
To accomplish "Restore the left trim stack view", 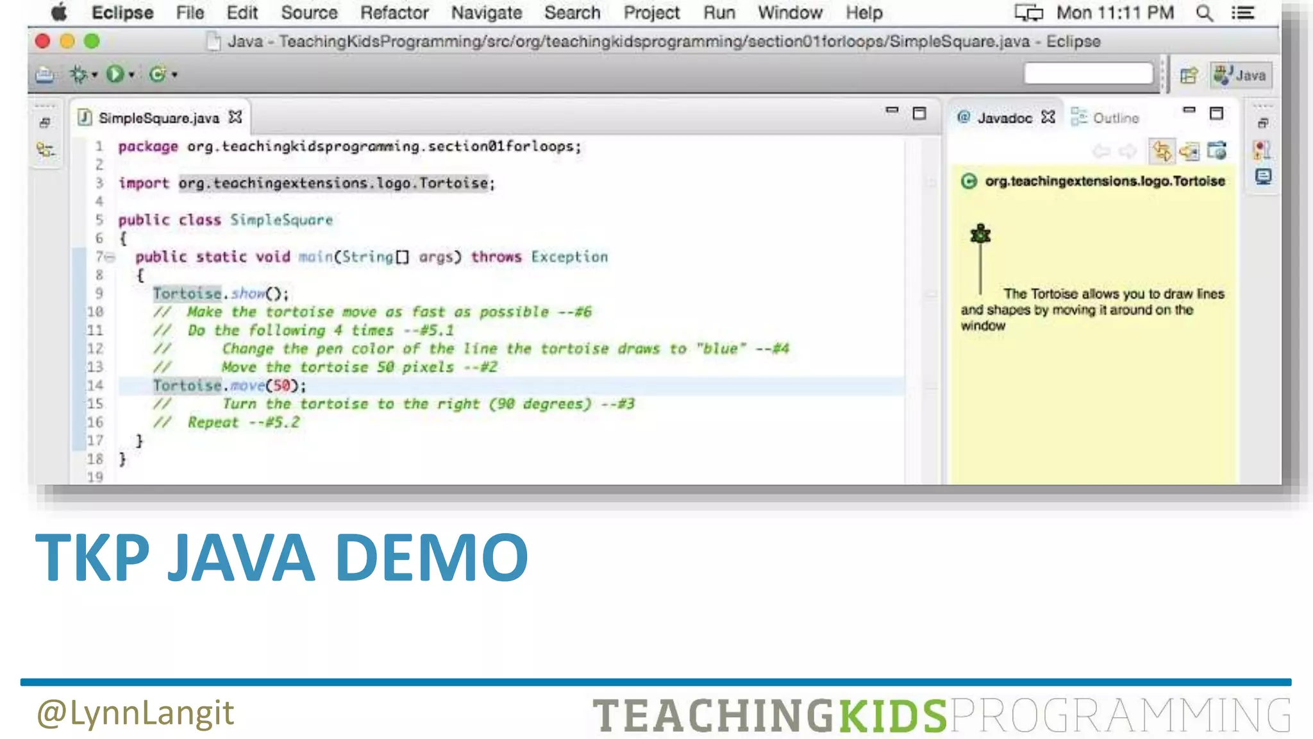I will tap(45, 123).
